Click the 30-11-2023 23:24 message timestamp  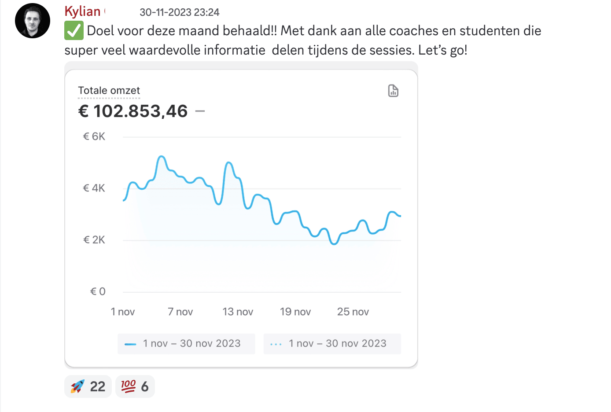(179, 12)
